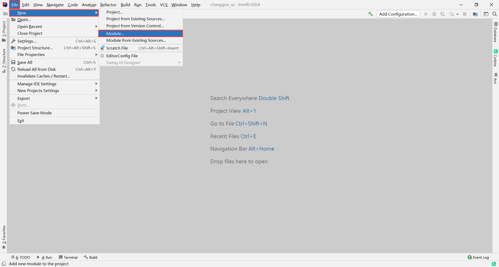Click Open... in the File menu
The height and width of the screenshot is (267, 499).
pos(54,19)
